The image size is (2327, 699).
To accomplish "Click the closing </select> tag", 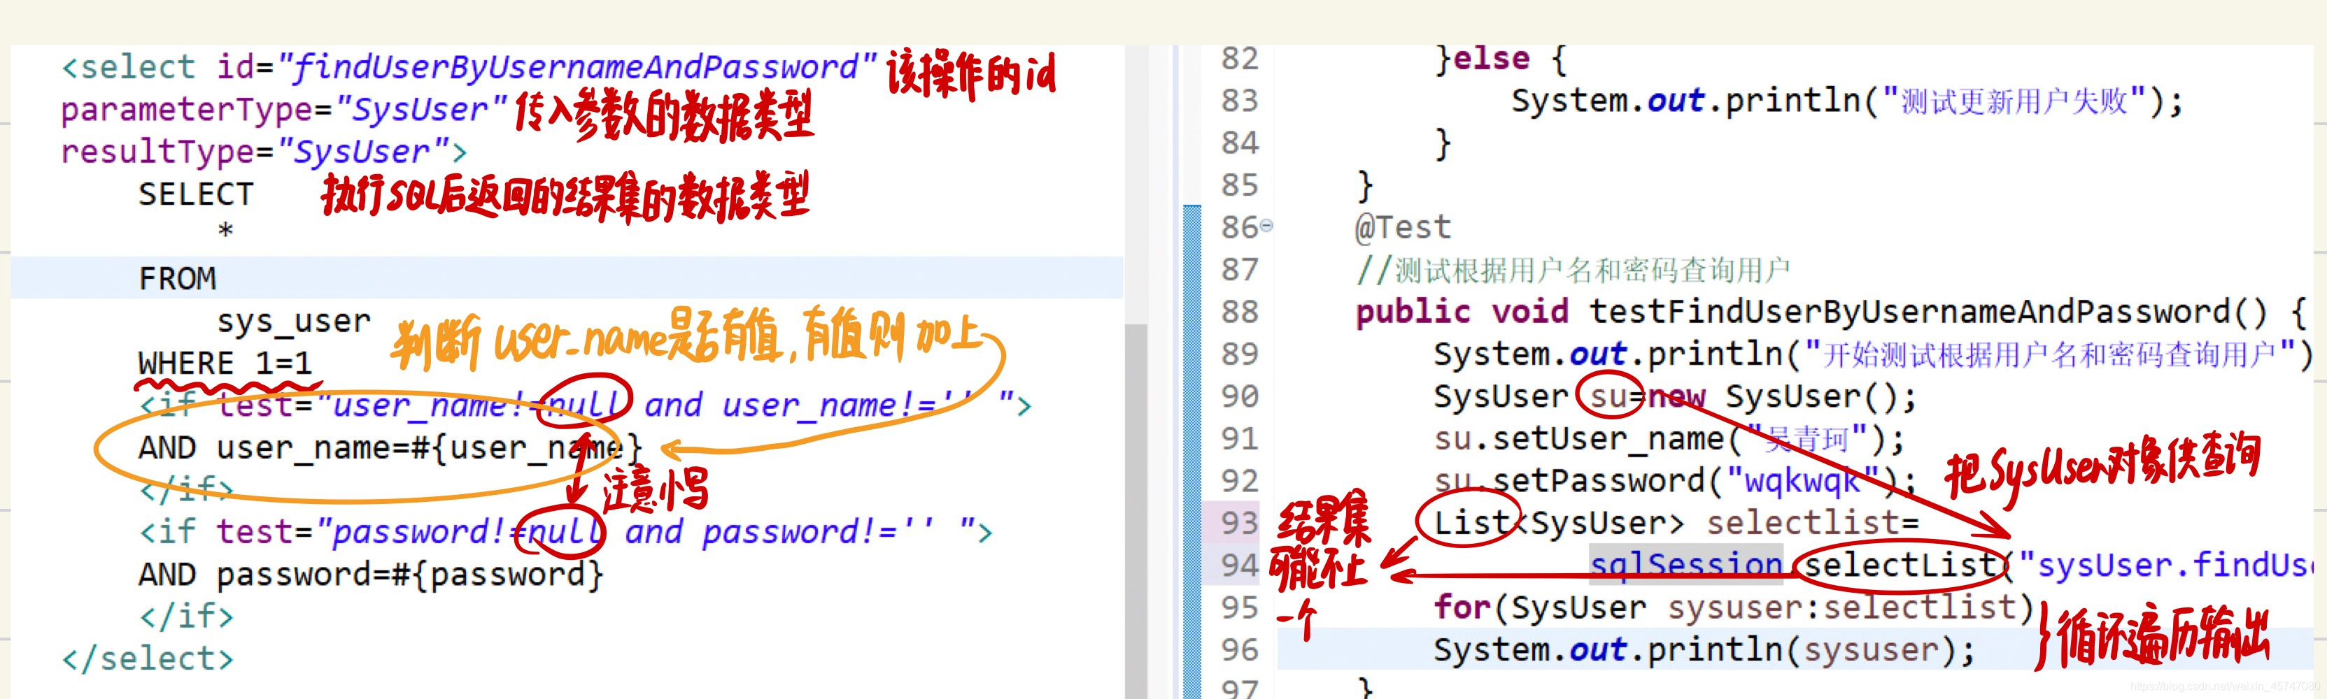I will 147,658.
